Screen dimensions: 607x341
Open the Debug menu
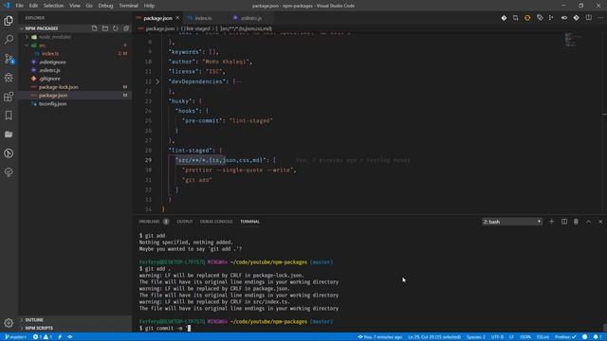(x=105, y=6)
